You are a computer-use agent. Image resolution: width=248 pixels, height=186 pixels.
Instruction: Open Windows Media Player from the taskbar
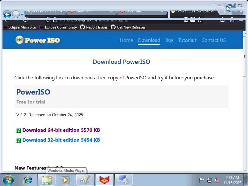pos(66,180)
